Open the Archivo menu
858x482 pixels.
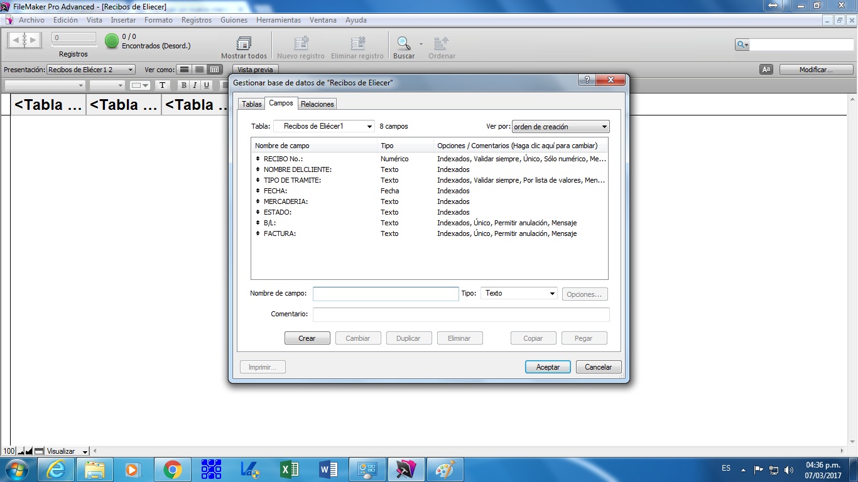31,20
